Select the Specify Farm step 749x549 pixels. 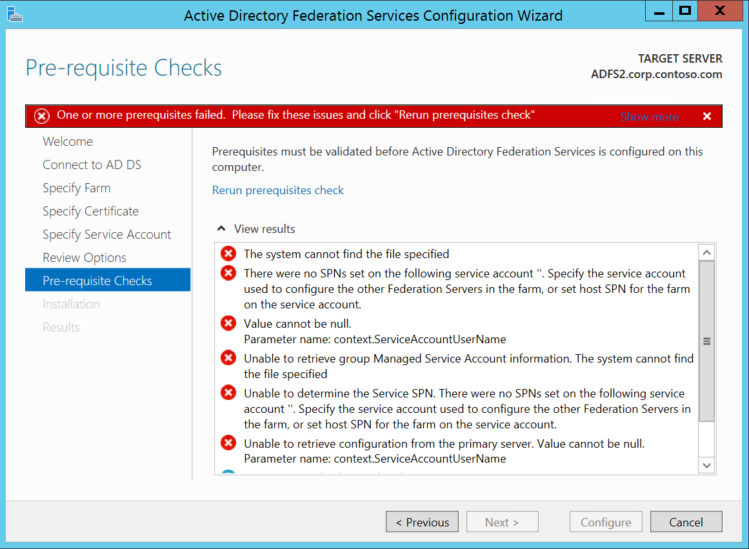76,188
